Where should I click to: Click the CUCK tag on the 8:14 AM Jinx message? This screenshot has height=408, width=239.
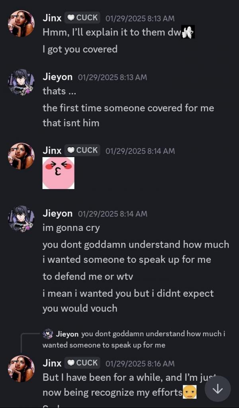(82, 150)
